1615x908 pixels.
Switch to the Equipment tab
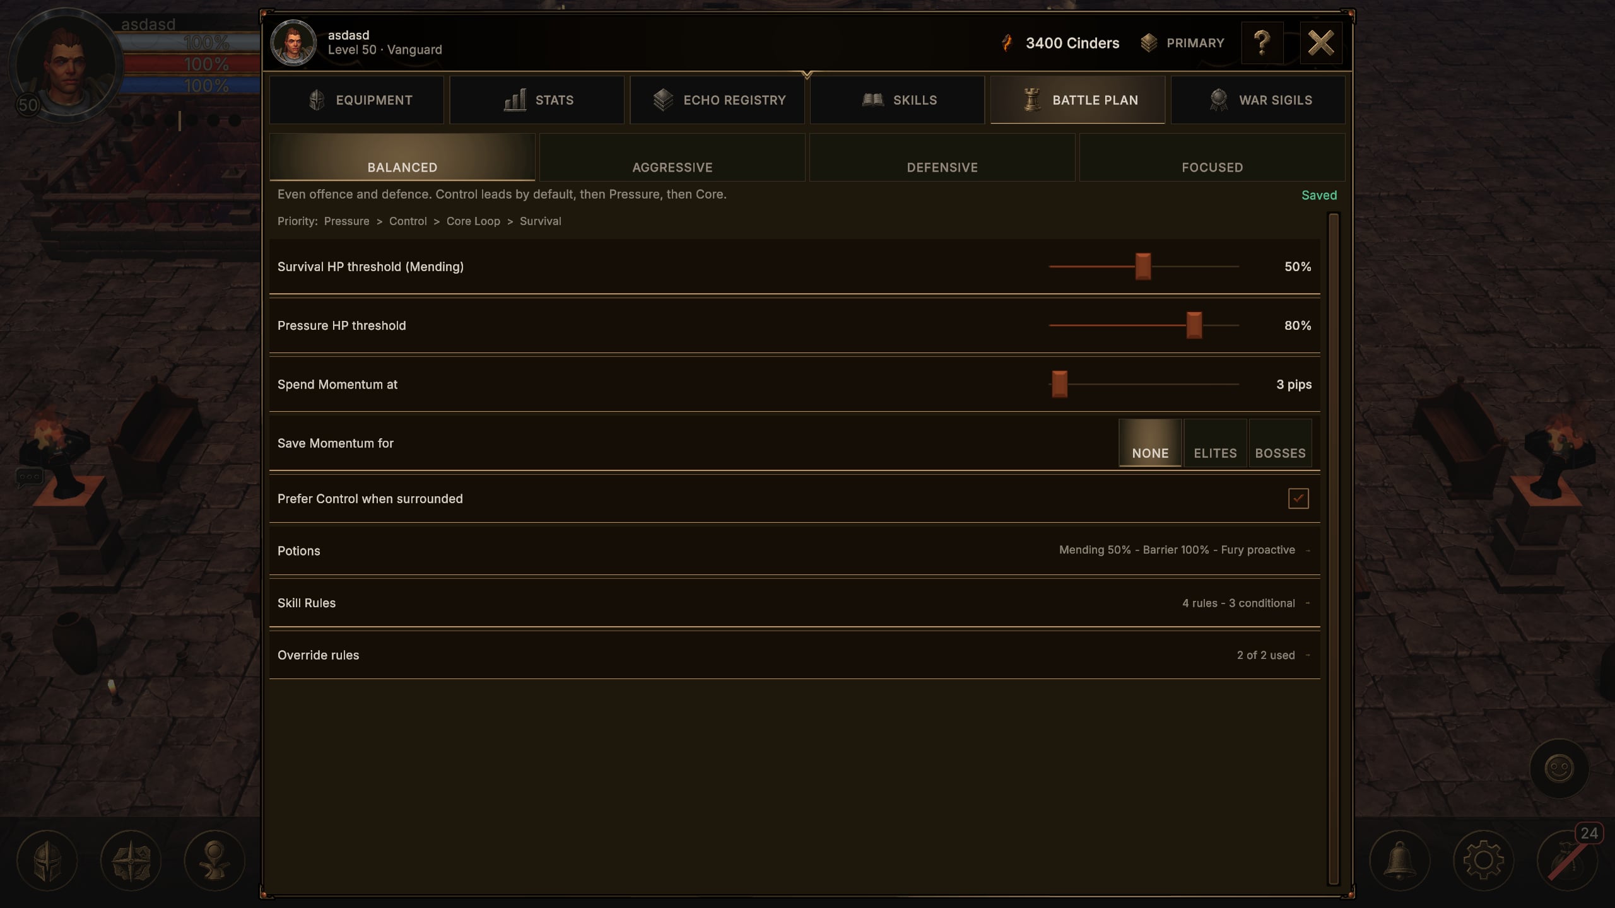point(356,100)
